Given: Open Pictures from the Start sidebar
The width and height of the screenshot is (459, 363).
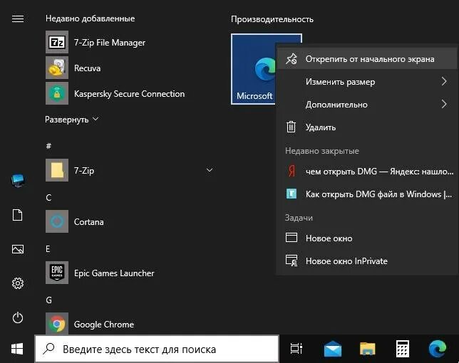Looking at the screenshot, I should (18, 249).
